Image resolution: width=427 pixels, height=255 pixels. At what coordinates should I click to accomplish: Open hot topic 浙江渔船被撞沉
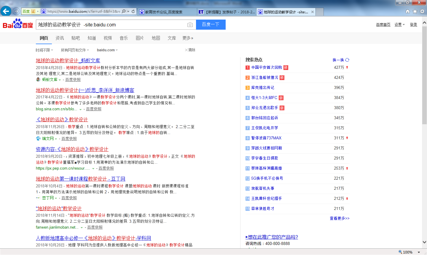tap(265, 77)
